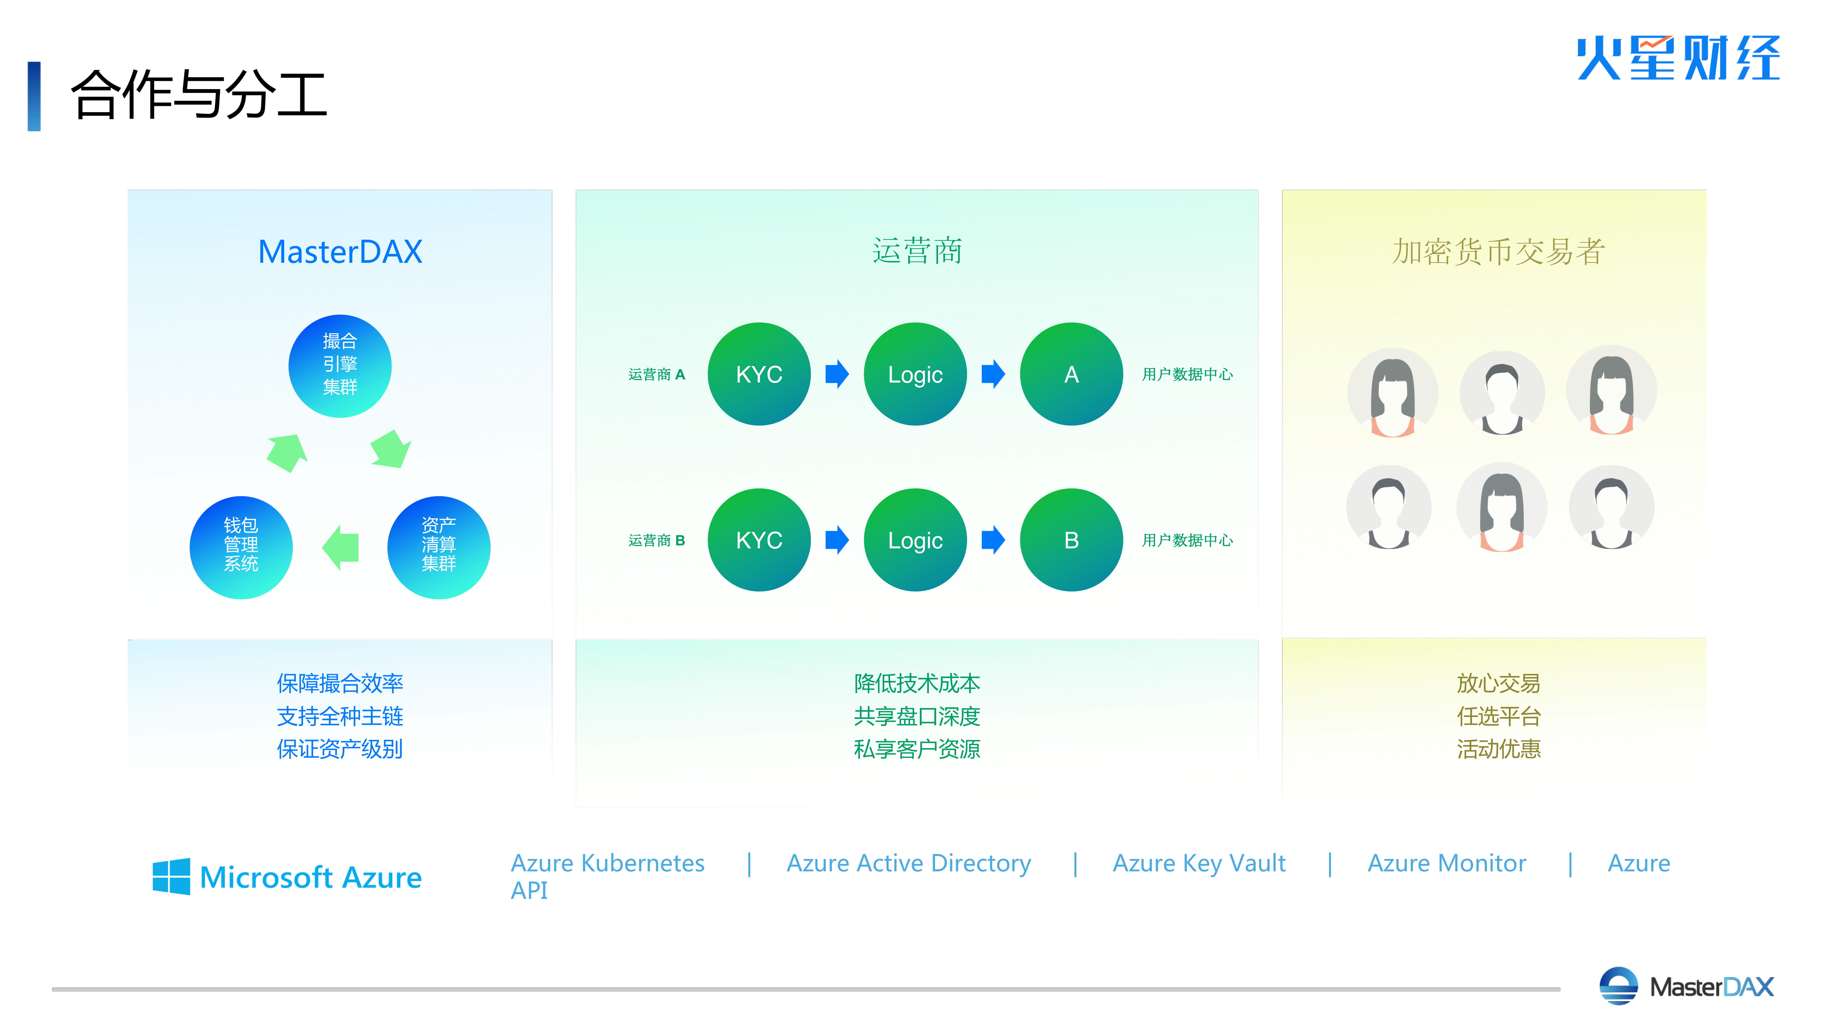Click the Azure Key Vault label
Viewport: 1835px width, 1032px height.
(x=1200, y=863)
